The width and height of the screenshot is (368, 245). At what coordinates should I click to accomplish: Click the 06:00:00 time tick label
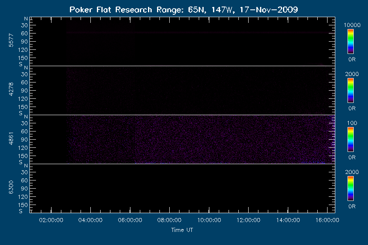[130, 220]
